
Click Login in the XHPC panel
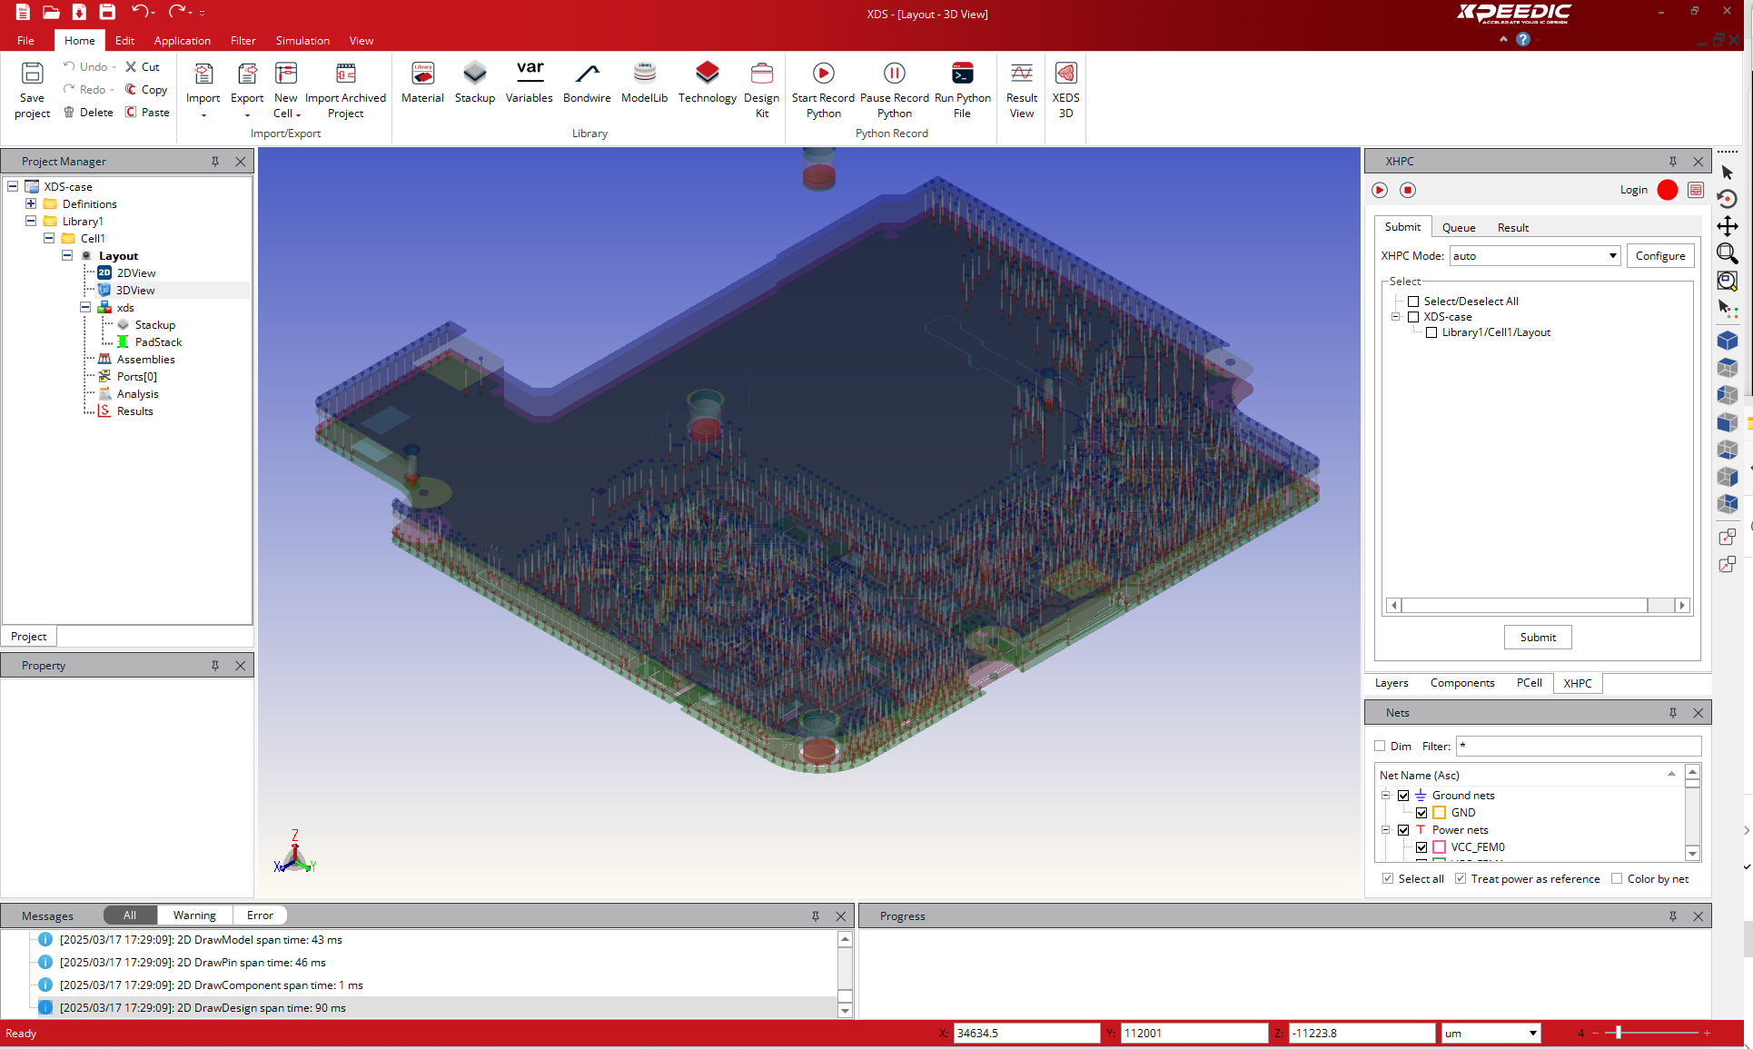click(1633, 190)
